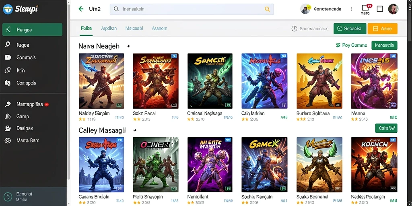Open the Naldey Binpim game thumbnail

[x=101, y=81]
